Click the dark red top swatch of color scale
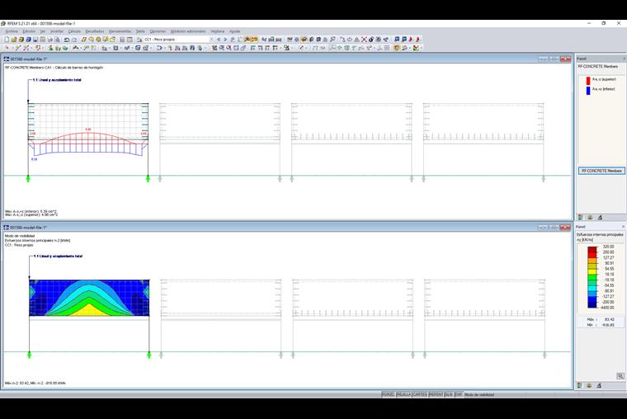Viewport: 627px width, 419px height. 592,249
